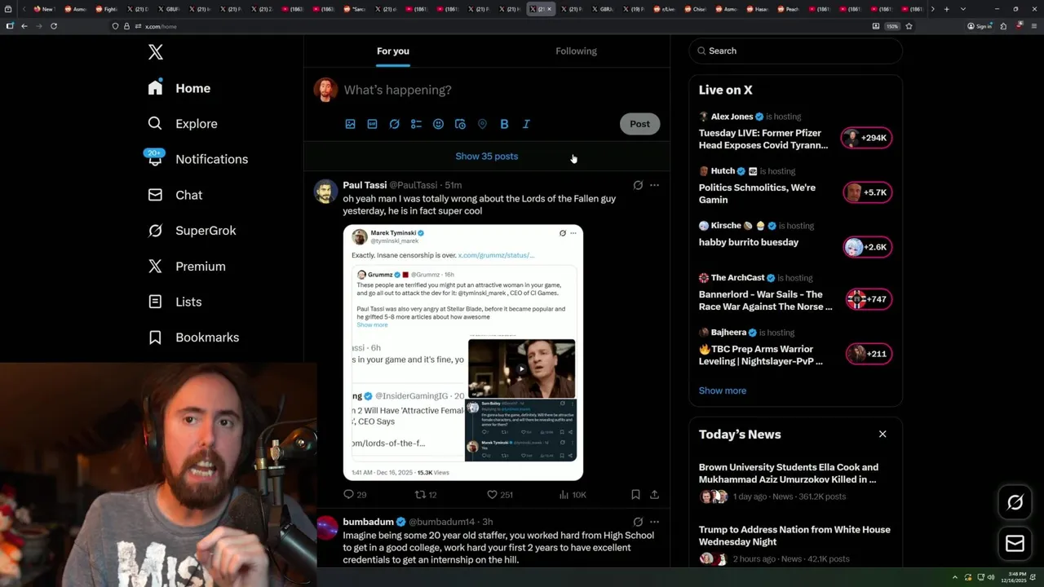Reply to Paul Tassi post
This screenshot has width=1044, height=587.
(355, 494)
